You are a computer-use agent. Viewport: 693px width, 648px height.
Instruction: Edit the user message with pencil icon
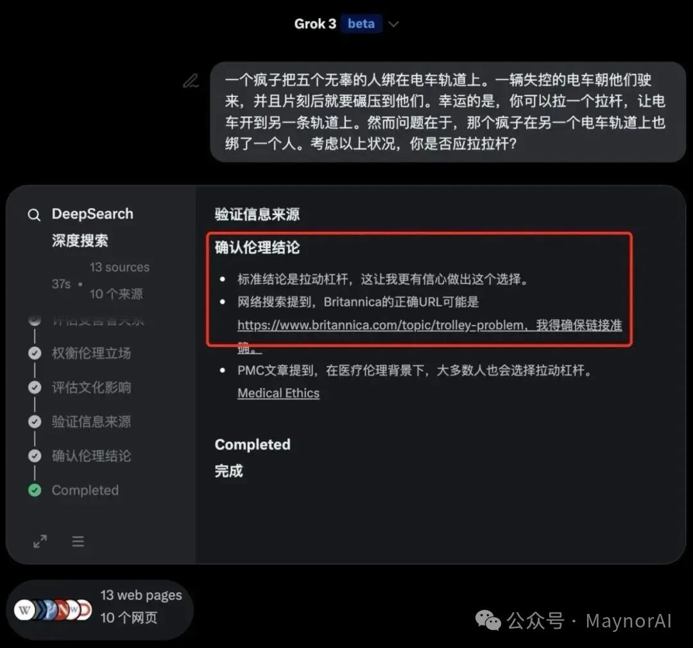coord(191,81)
